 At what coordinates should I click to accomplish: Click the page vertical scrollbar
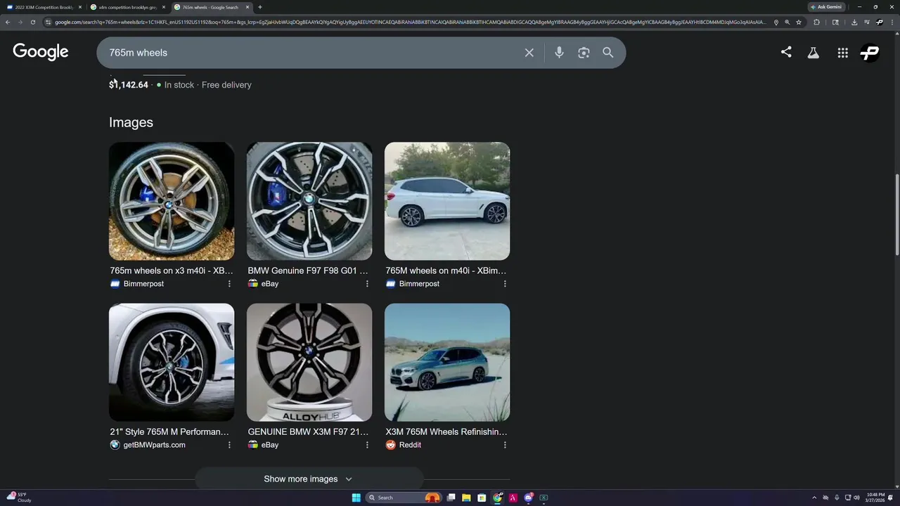(896, 214)
